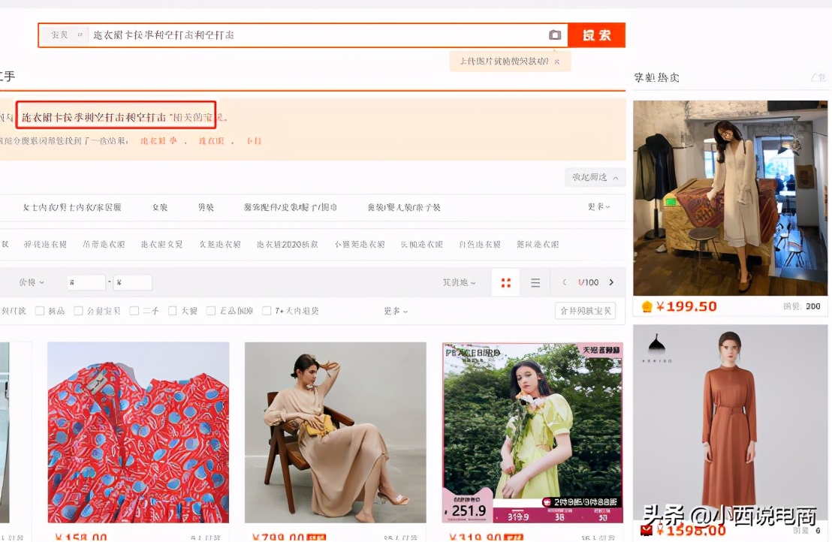Click the gold badge icon beside ¥199.50
This screenshot has height=542, width=832.
[647, 306]
